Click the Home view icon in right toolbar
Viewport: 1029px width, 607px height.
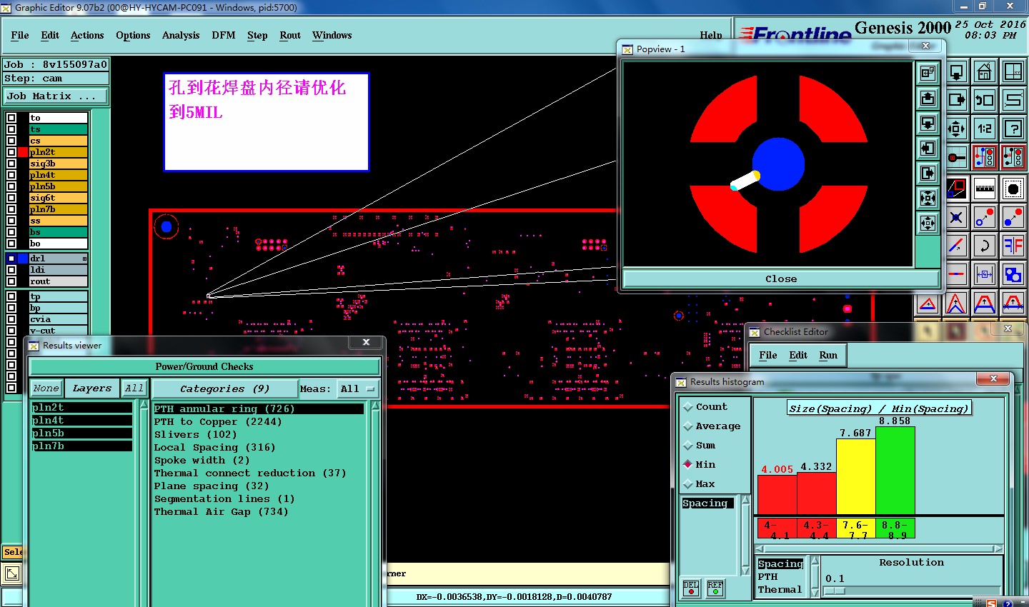click(985, 72)
